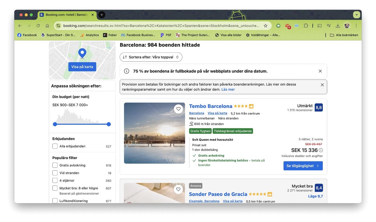Favorite Tembo Barcelona with the heart icon

(x=178, y=109)
